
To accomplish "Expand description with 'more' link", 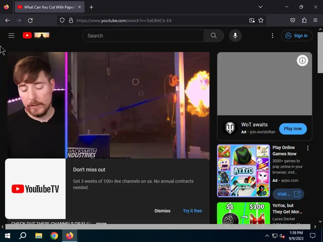I will 101,223.
